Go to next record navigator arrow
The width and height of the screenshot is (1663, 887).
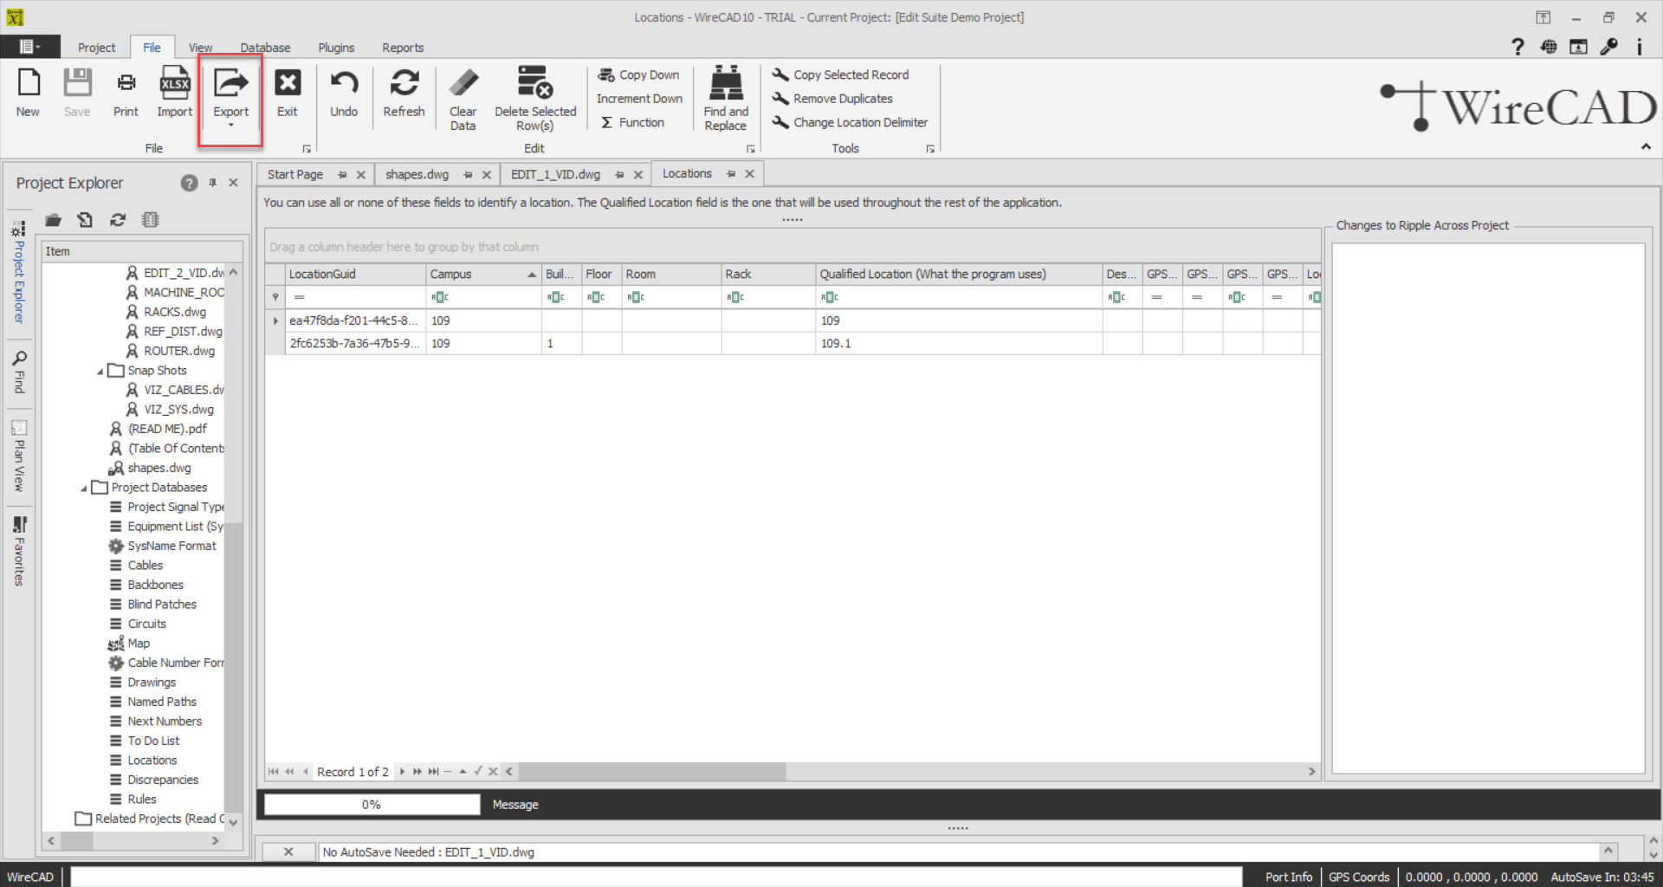coord(402,772)
